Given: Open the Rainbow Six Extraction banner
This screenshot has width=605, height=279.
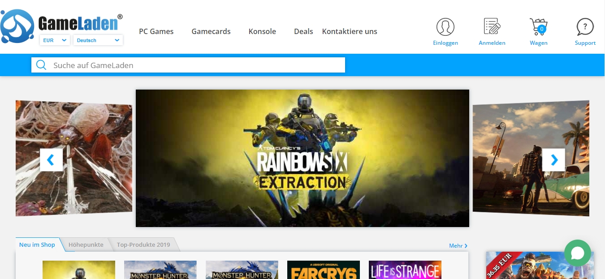Looking at the screenshot, I should (x=302, y=158).
